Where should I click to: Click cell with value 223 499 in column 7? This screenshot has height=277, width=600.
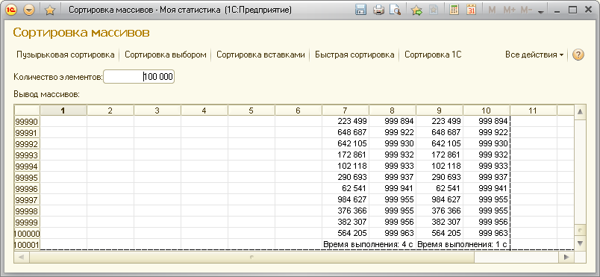[346, 121]
